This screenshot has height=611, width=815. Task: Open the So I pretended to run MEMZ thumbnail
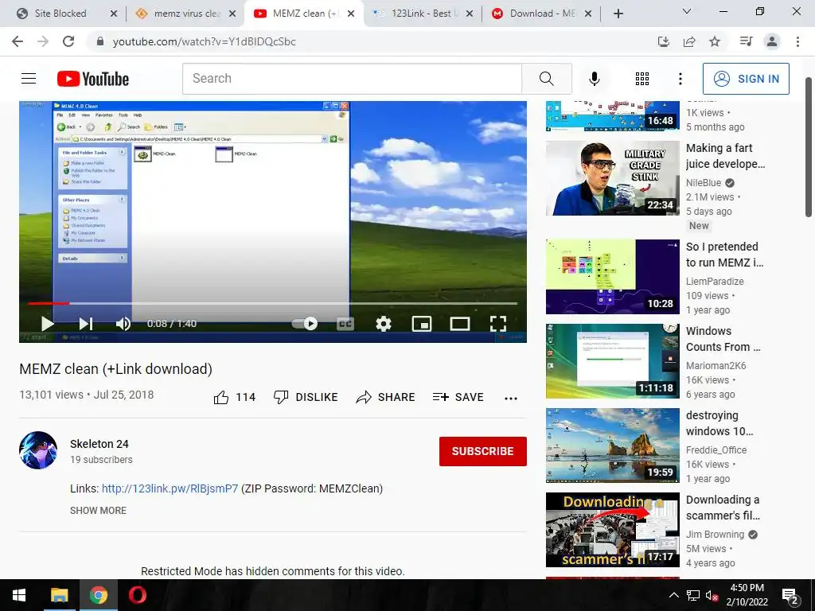(612, 277)
